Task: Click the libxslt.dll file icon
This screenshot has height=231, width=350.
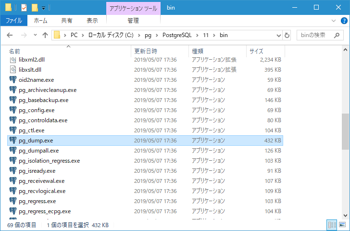Action: click(13, 70)
